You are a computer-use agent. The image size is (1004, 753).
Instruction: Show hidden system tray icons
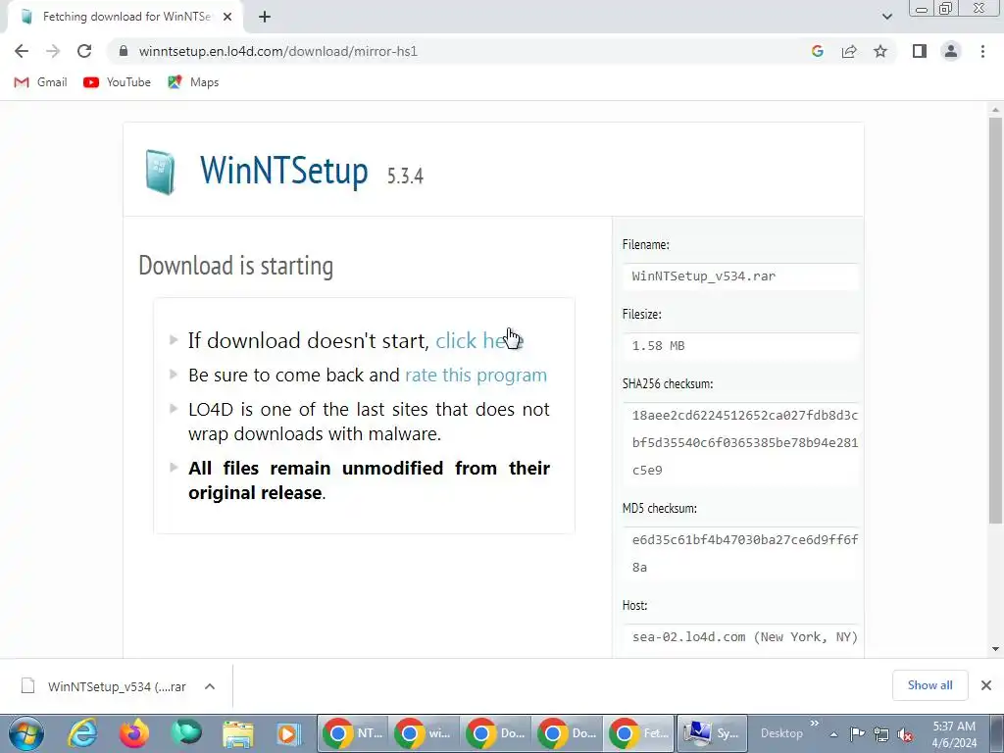(x=833, y=734)
